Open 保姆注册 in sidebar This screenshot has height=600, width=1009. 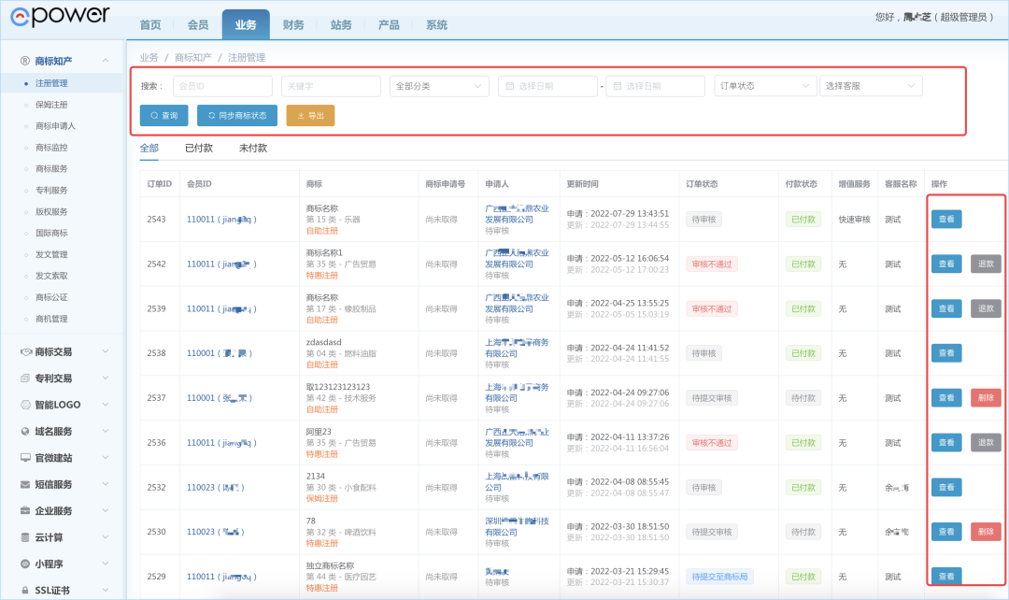coord(51,105)
